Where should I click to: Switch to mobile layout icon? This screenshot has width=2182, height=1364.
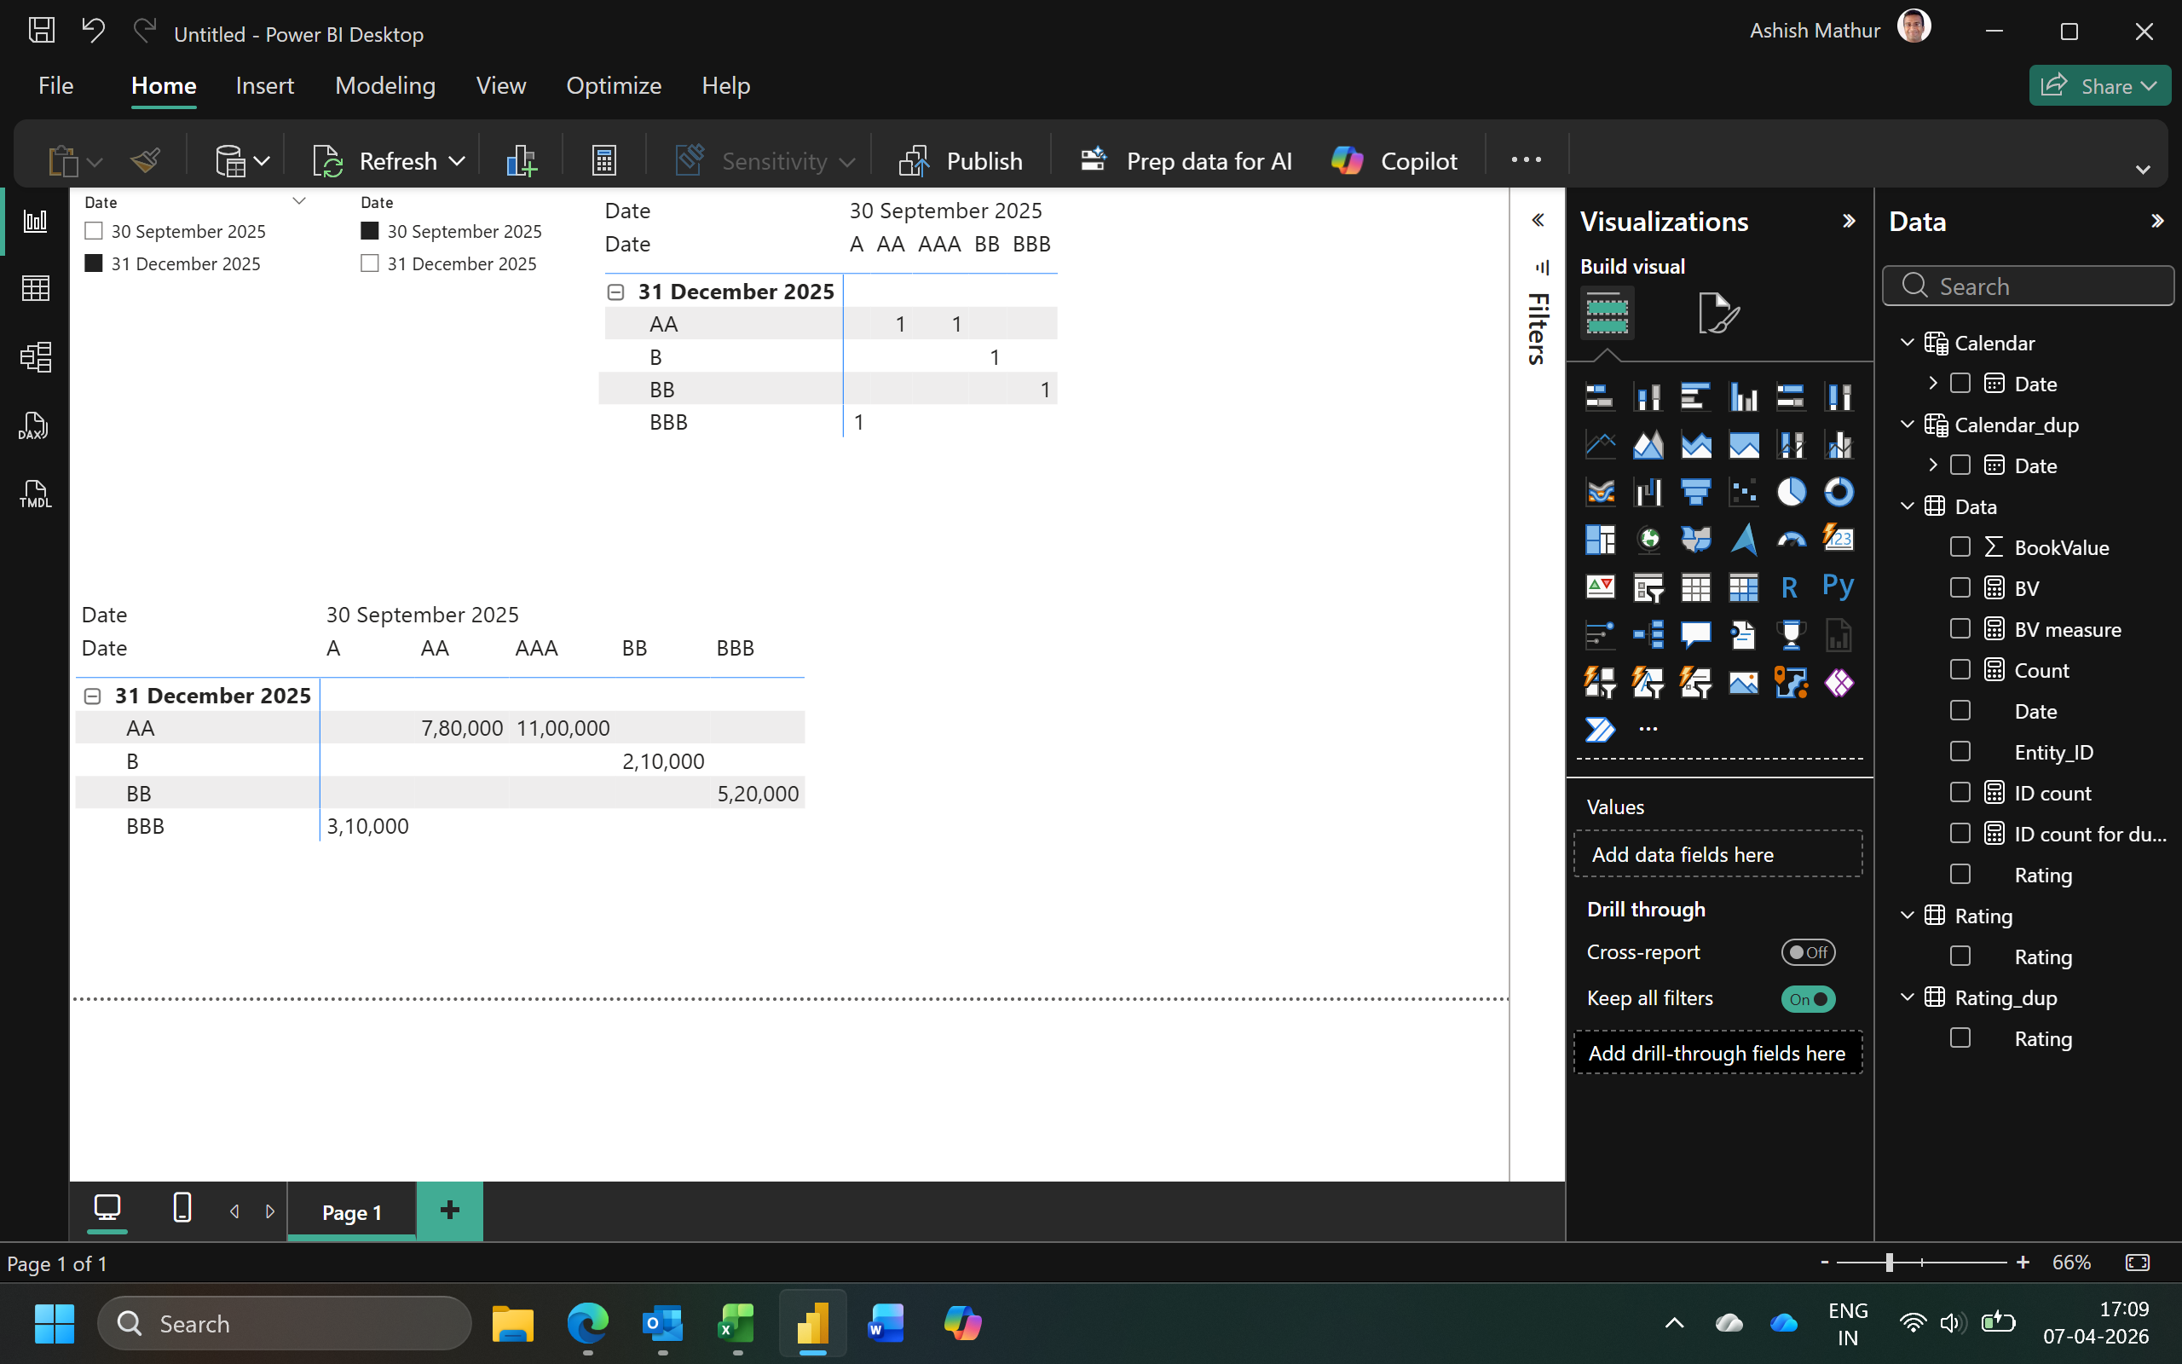[x=182, y=1208]
